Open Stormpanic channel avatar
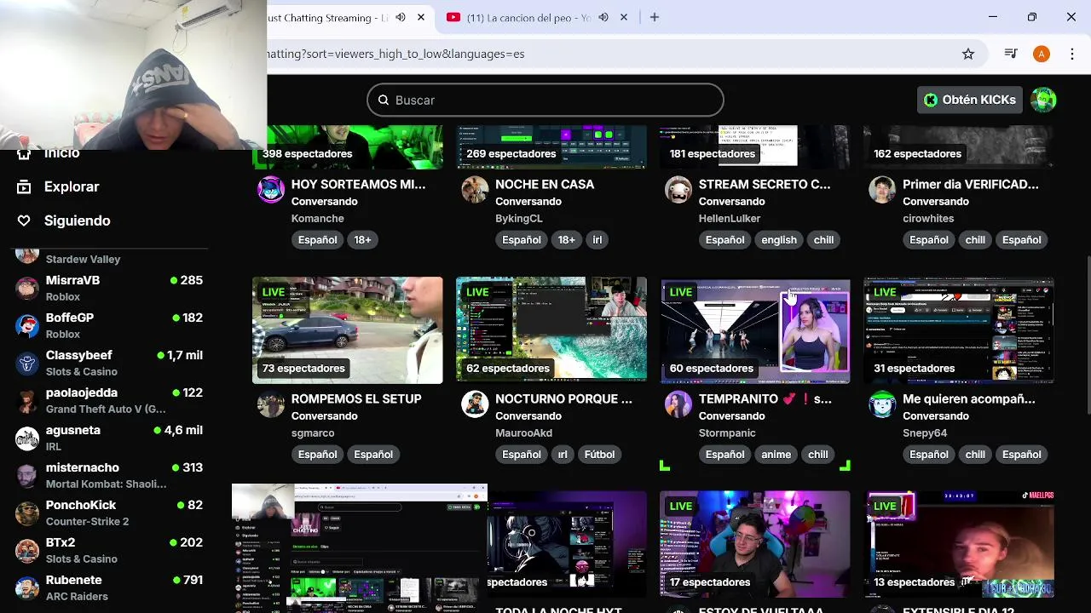Viewport: 1091px width, 613px height. pyautogui.click(x=678, y=404)
